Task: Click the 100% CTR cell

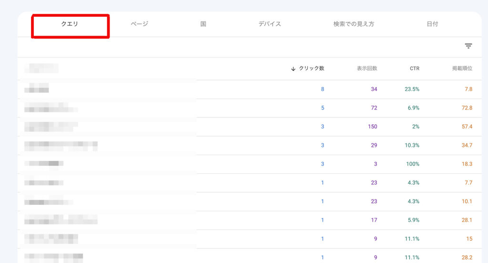Action: point(413,164)
